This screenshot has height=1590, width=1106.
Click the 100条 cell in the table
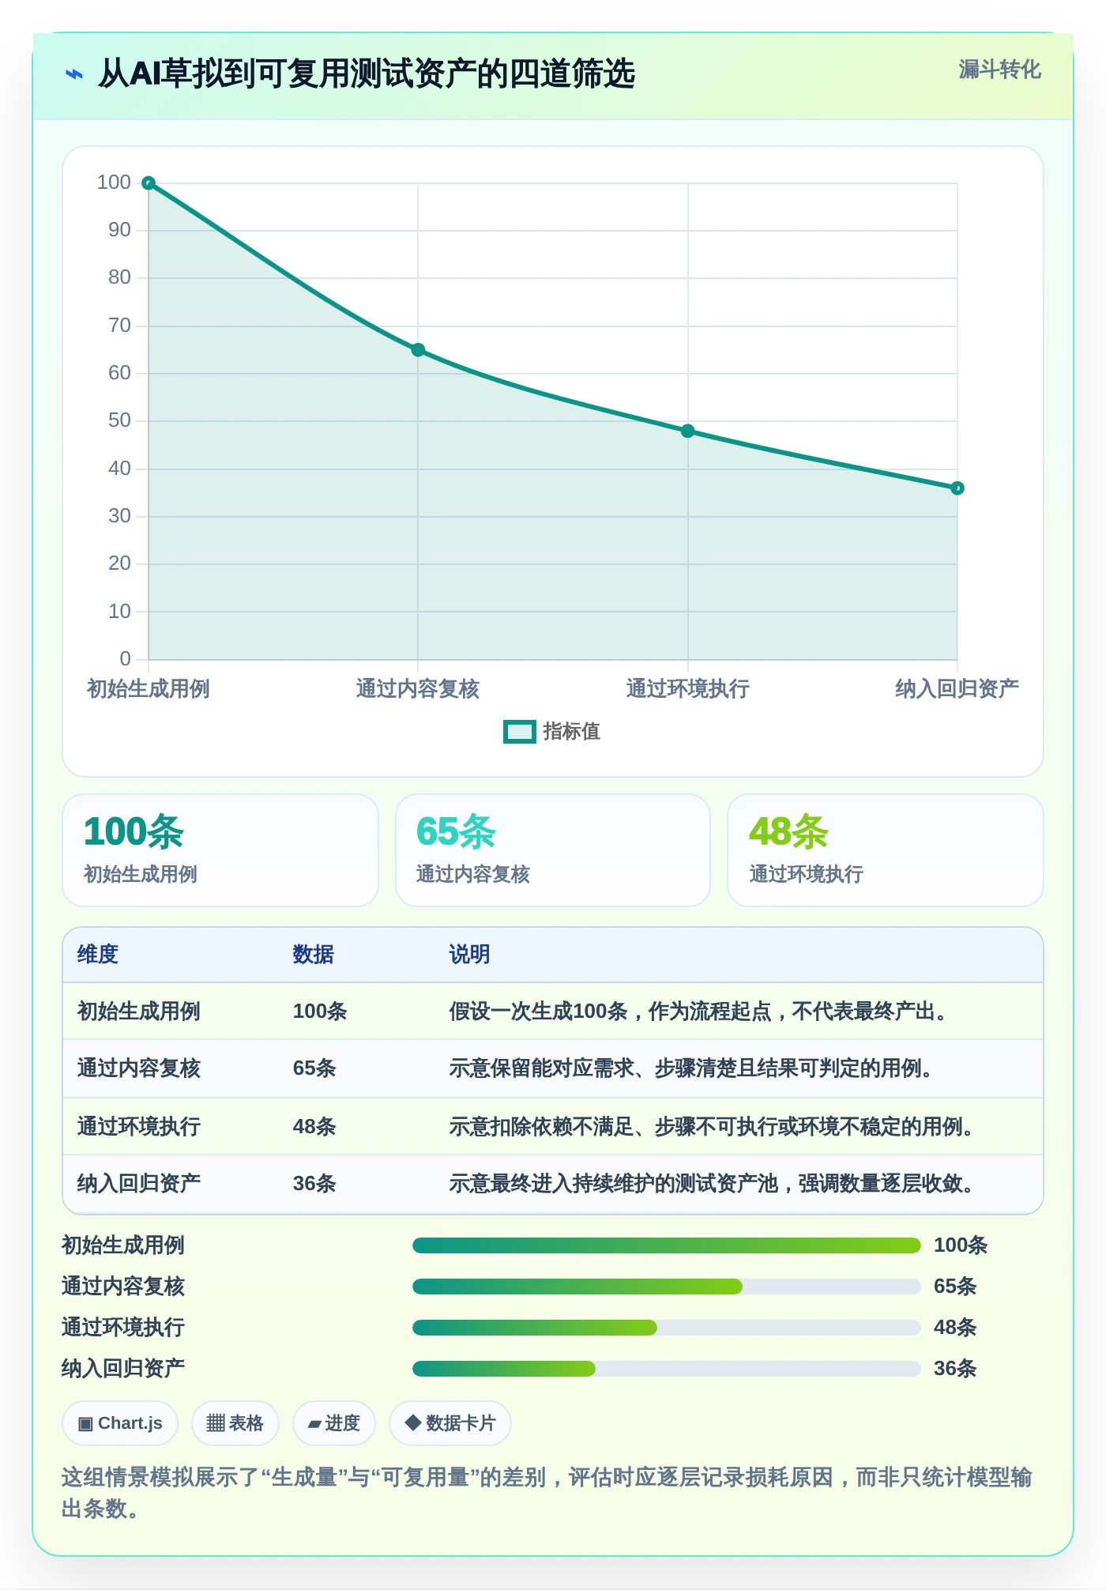pyautogui.click(x=320, y=1012)
